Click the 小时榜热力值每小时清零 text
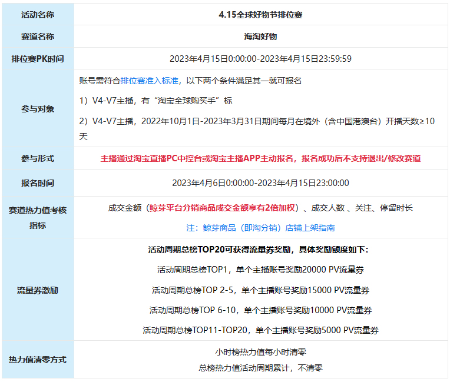 pos(260,353)
